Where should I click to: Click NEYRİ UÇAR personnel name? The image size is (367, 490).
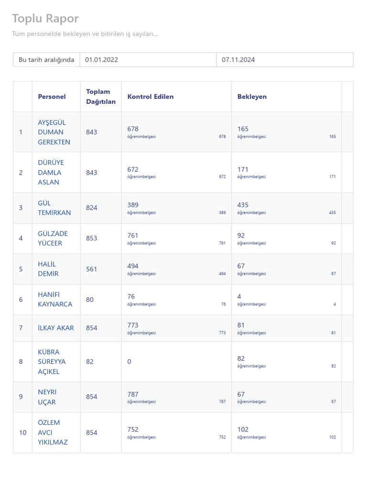point(47,397)
